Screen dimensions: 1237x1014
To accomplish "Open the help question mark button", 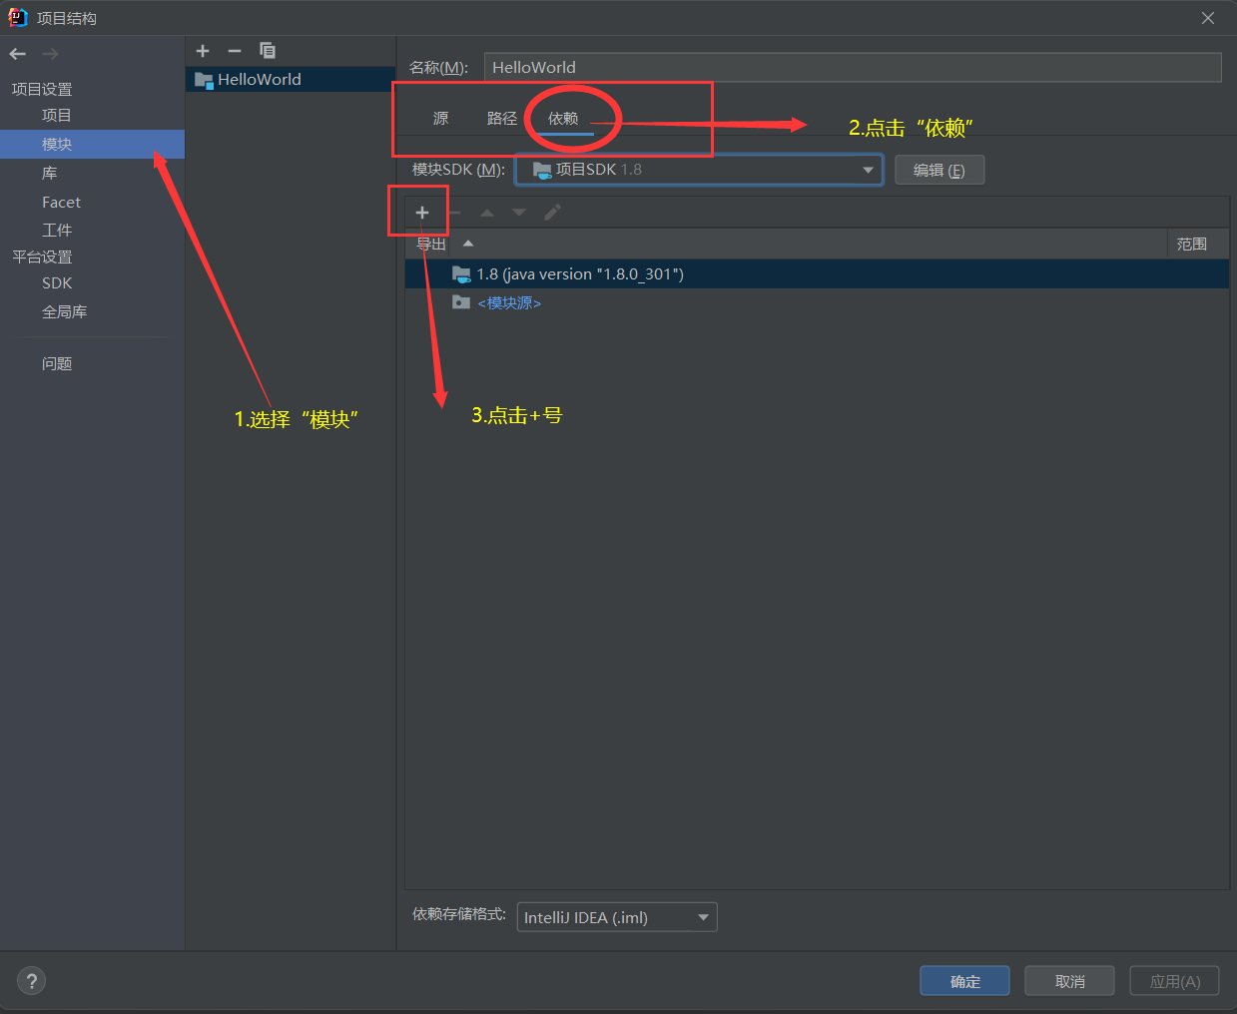I will pos(32,981).
